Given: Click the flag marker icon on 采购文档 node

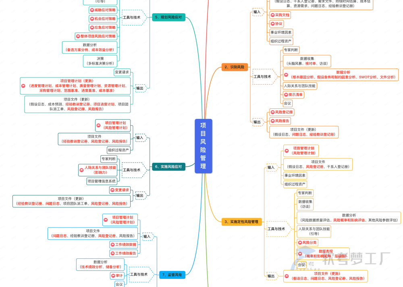Looking at the screenshot, I should [x=273, y=15].
